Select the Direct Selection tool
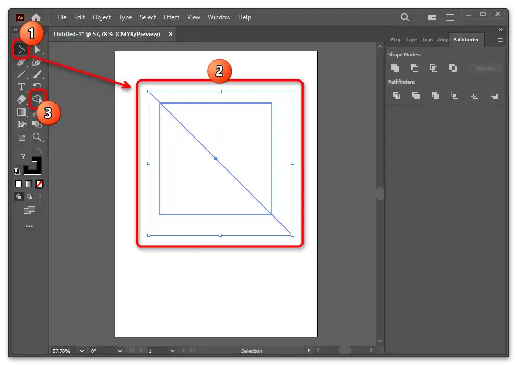The image size is (517, 365). (x=37, y=50)
